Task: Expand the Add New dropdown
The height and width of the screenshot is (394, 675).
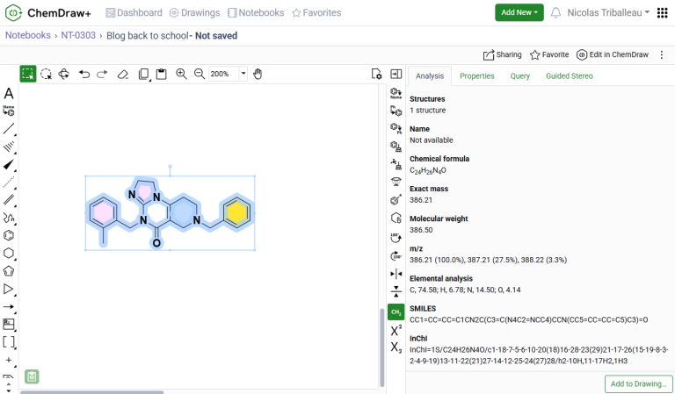Action: coord(519,12)
